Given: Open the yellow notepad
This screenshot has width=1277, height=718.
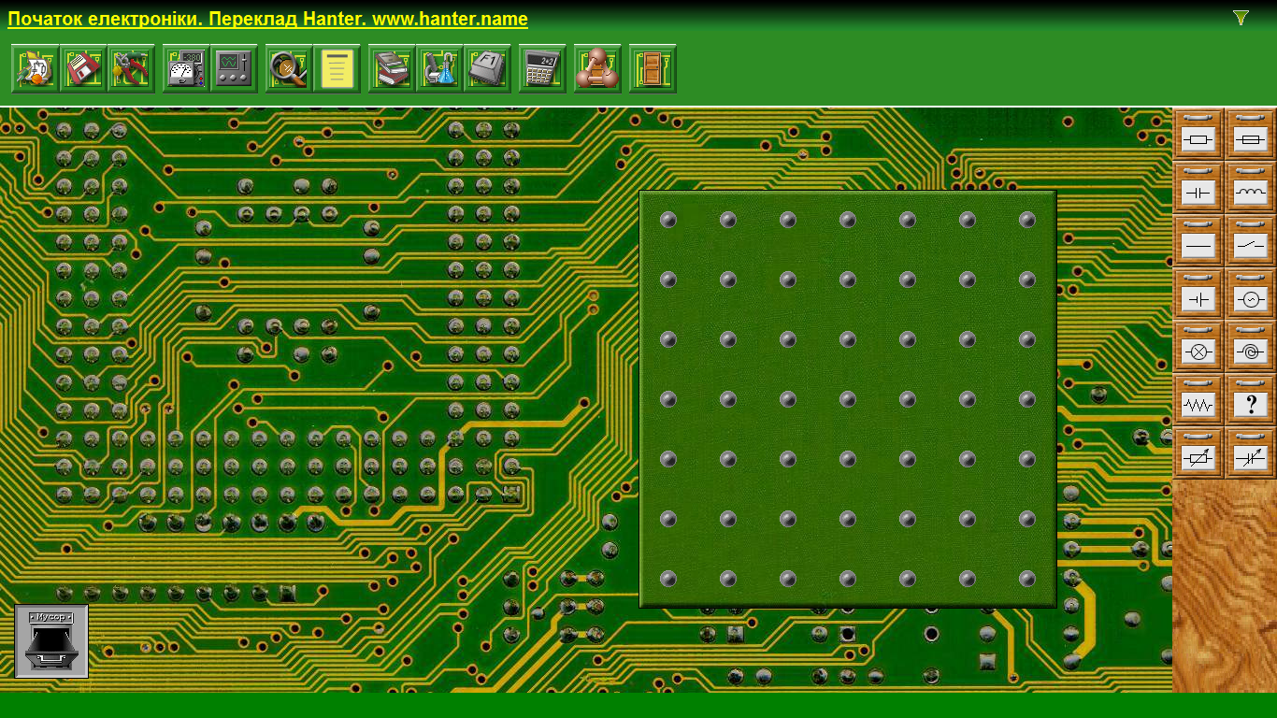Looking at the screenshot, I should (337, 69).
